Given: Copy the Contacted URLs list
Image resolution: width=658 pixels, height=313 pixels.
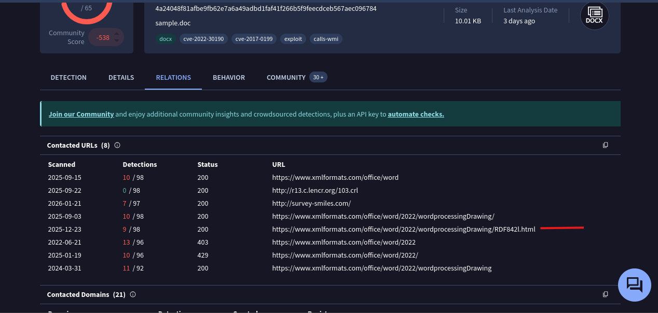Looking at the screenshot, I should [605, 145].
